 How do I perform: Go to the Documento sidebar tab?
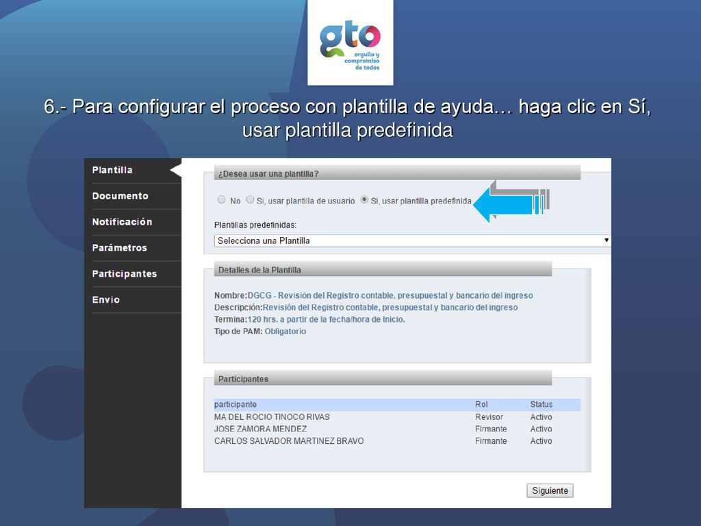tap(120, 196)
